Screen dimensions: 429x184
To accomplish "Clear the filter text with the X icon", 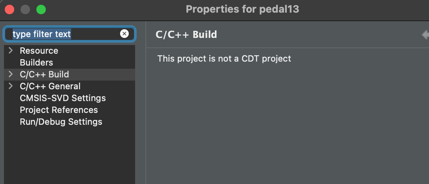I will tap(124, 34).
